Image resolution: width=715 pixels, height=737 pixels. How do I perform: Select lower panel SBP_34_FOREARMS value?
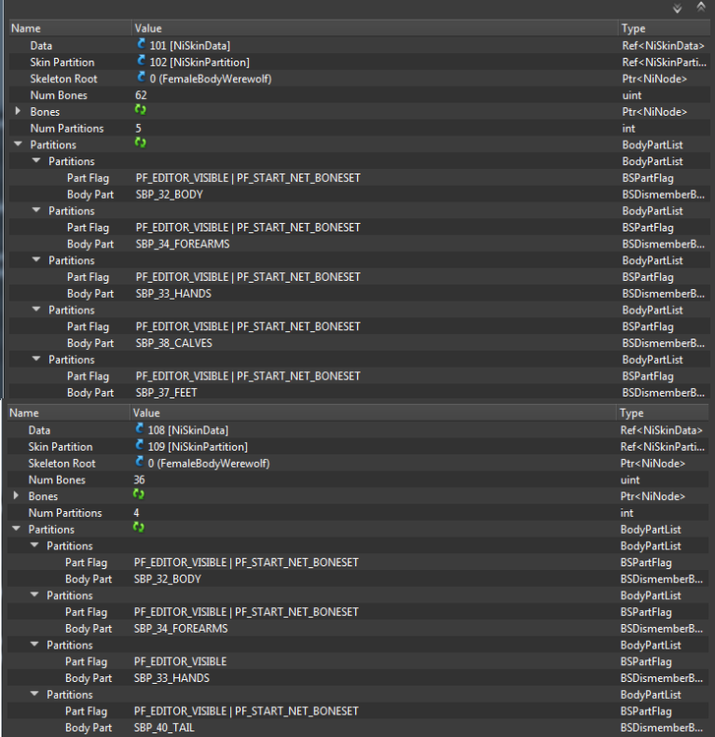point(181,629)
